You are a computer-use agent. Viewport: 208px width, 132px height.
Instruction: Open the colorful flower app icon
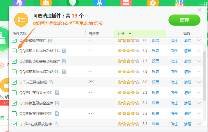[x=180, y=3]
